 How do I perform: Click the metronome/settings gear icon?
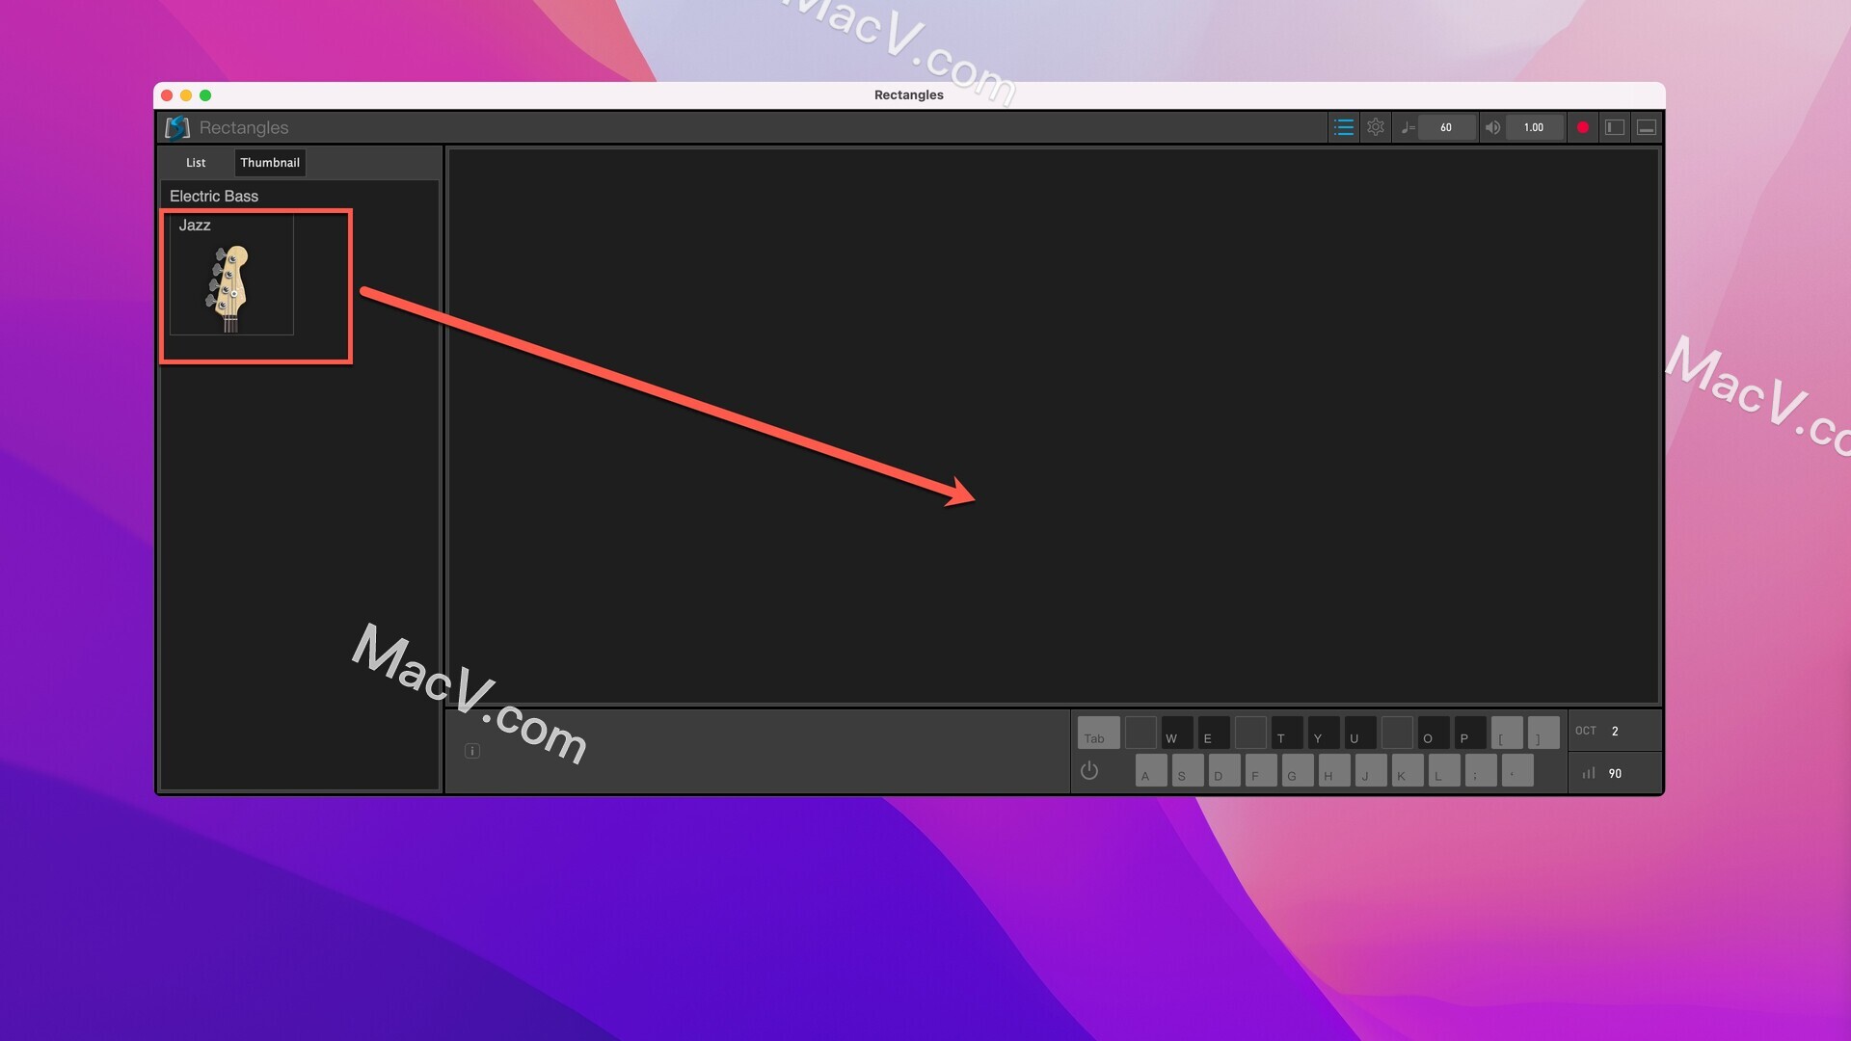coord(1376,127)
